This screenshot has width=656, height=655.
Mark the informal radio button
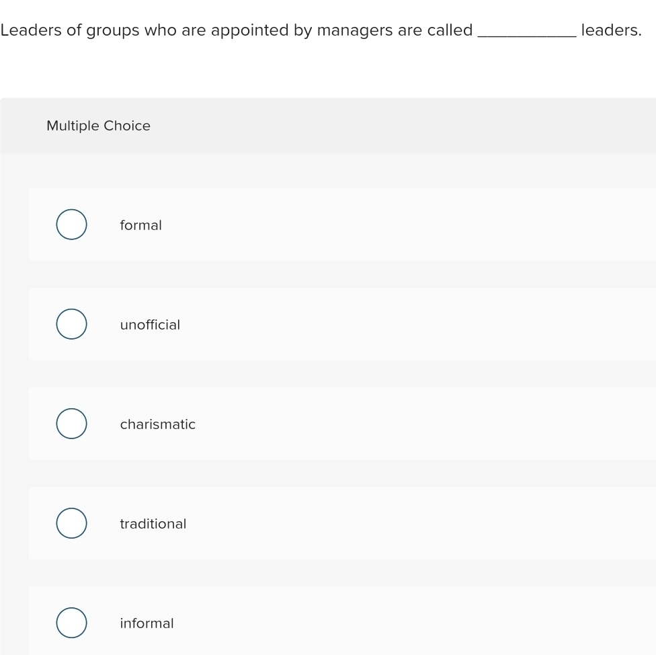71,623
